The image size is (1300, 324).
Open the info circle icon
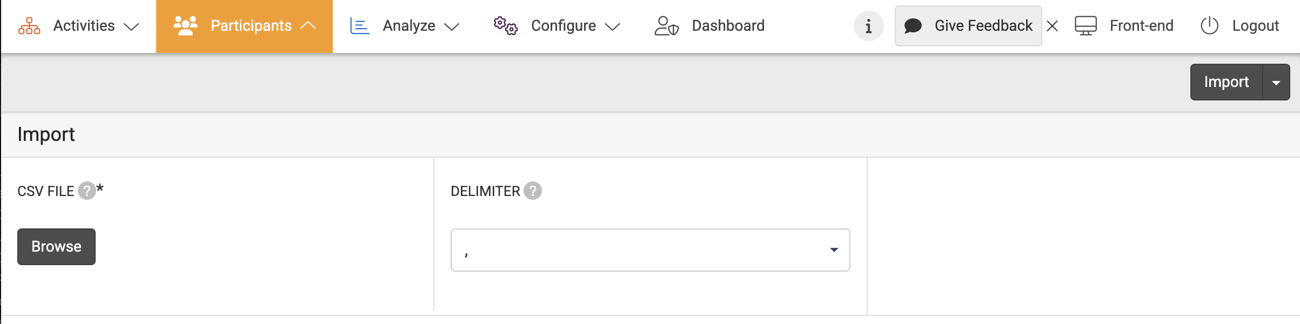click(x=868, y=26)
